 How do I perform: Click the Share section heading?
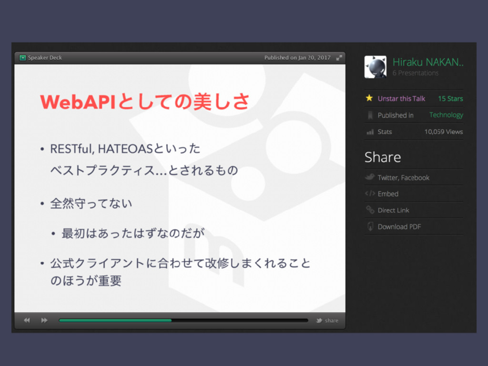click(383, 157)
